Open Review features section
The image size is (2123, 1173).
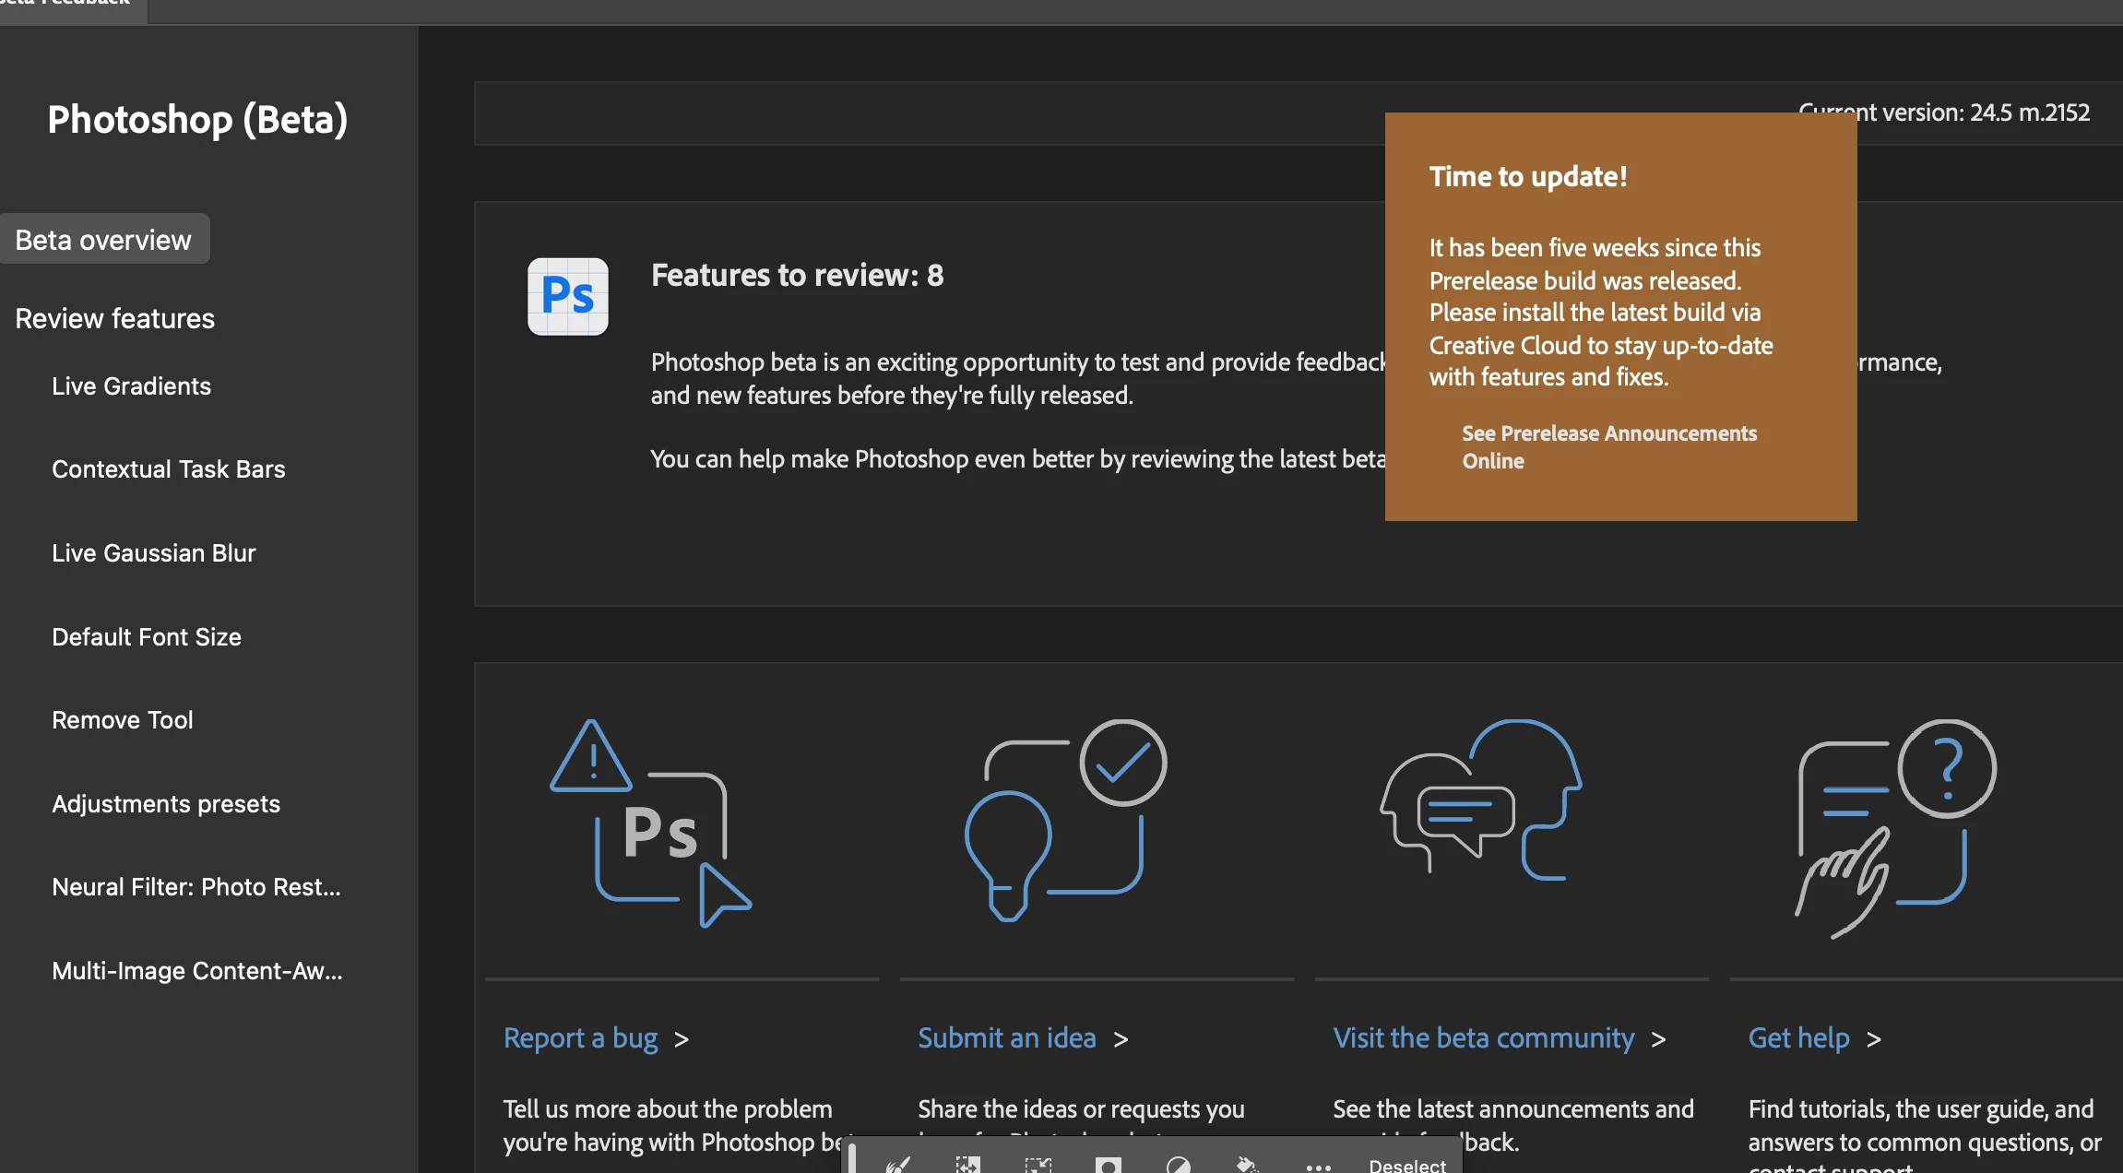[x=114, y=318]
